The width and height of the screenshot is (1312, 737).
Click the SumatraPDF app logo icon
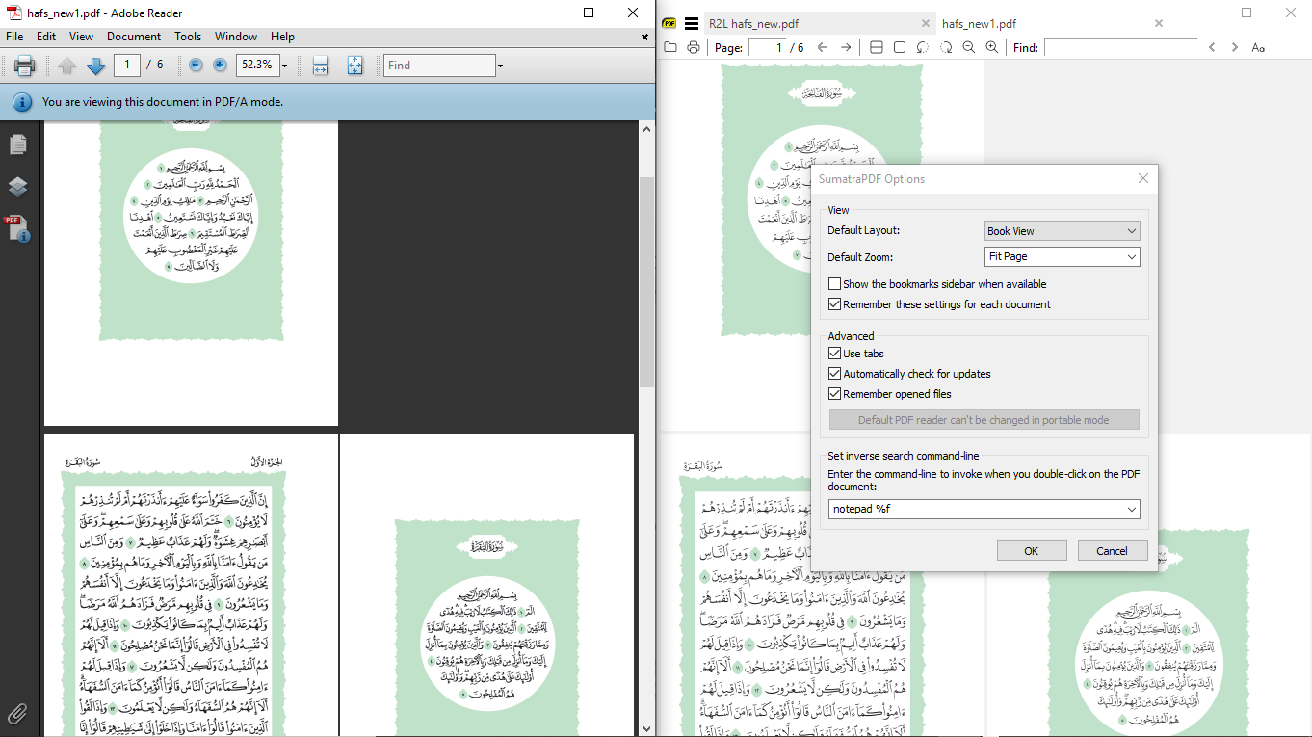pyautogui.click(x=669, y=23)
